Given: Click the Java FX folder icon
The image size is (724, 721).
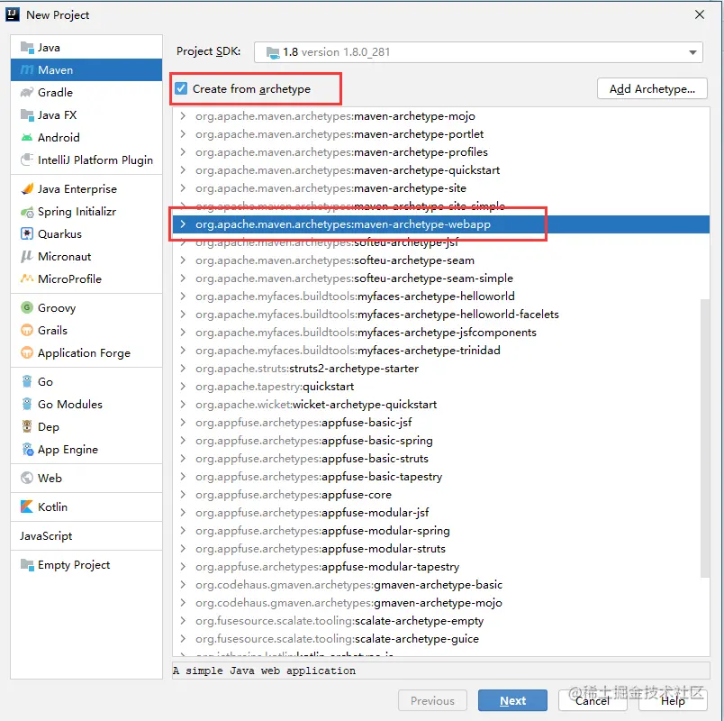Looking at the screenshot, I should click(27, 114).
